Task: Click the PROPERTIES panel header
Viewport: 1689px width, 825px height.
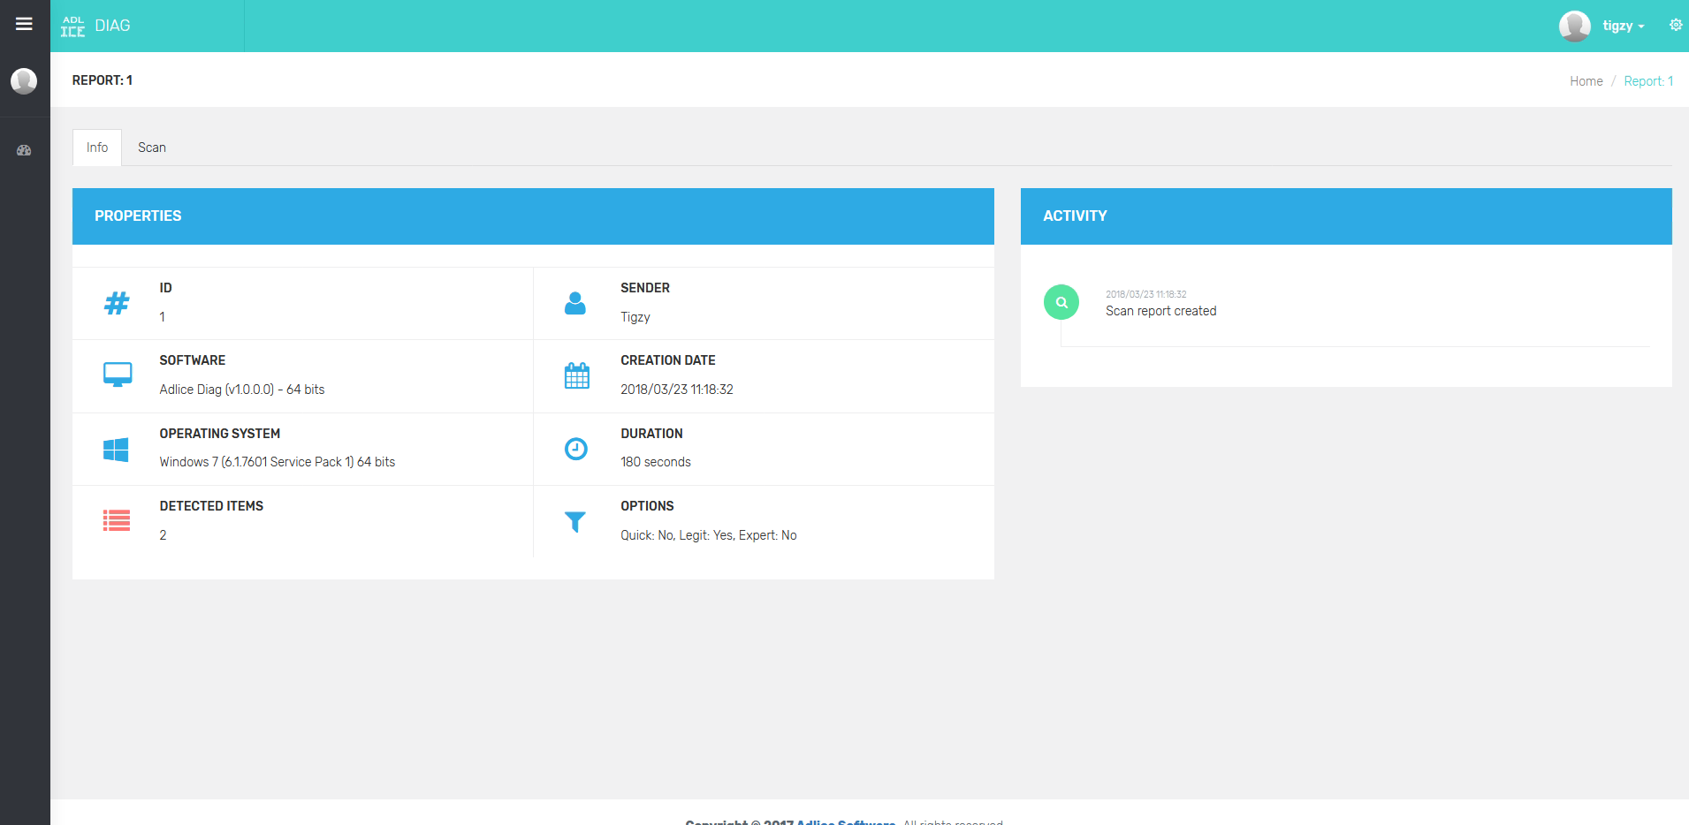Action: [x=533, y=216]
